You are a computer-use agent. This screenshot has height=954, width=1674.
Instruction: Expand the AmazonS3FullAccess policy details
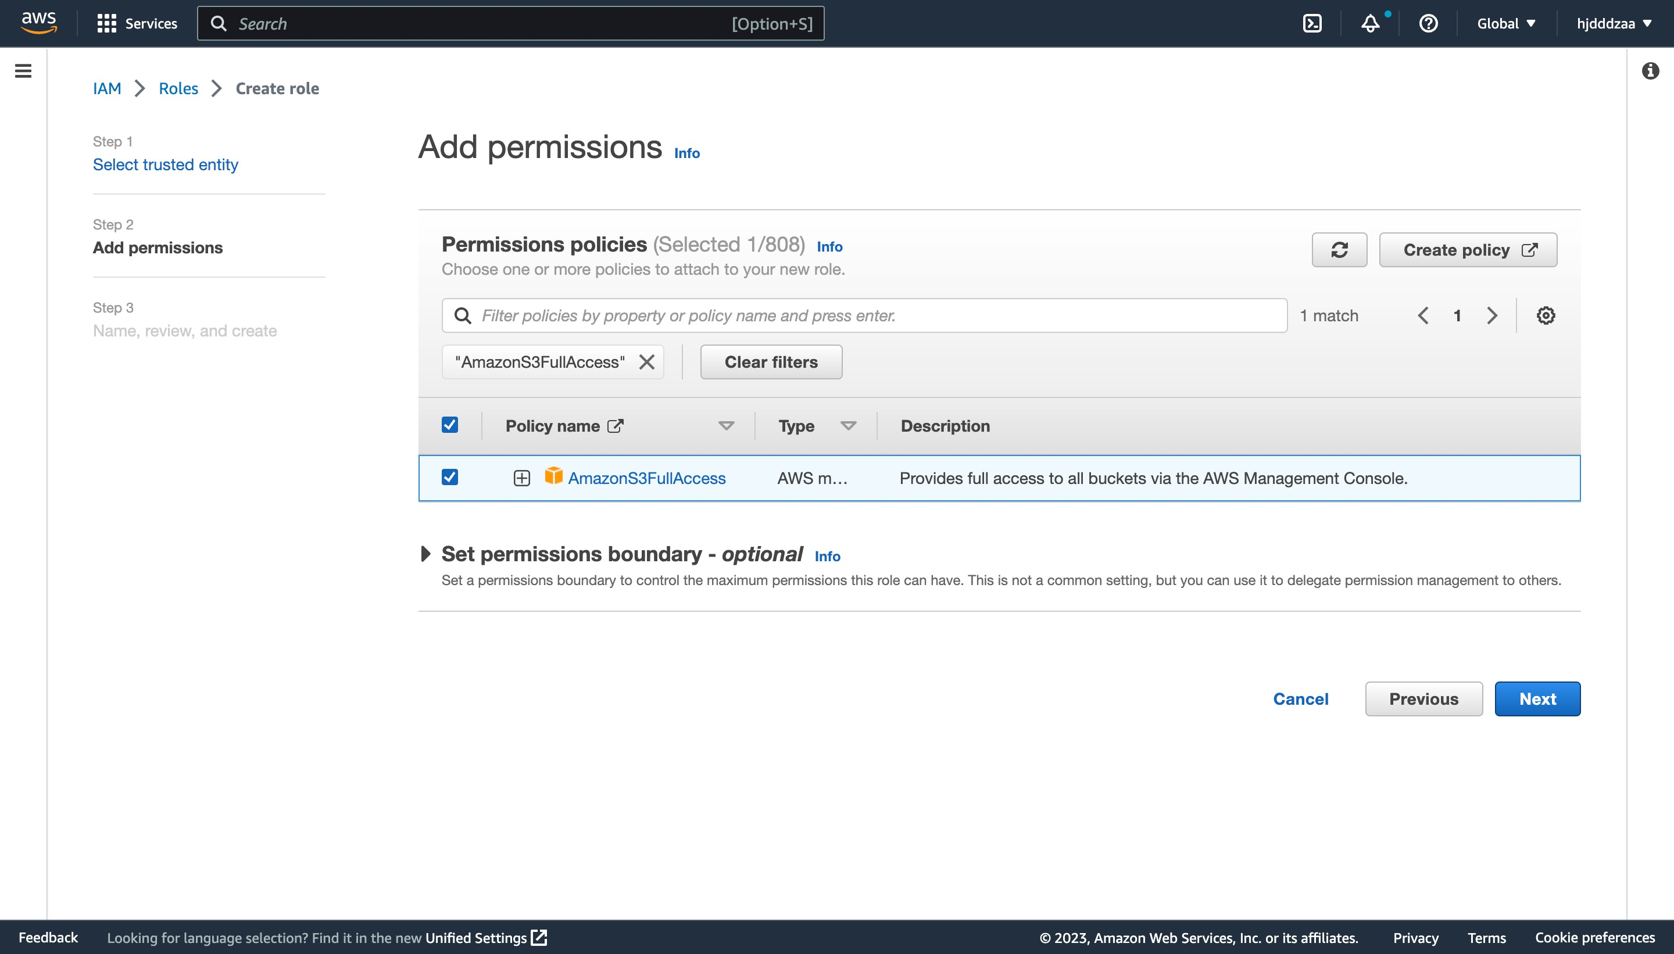522,478
